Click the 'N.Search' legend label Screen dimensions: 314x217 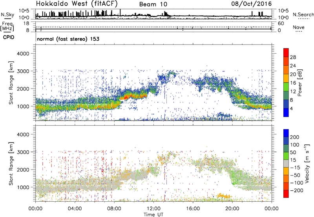tap(303, 14)
